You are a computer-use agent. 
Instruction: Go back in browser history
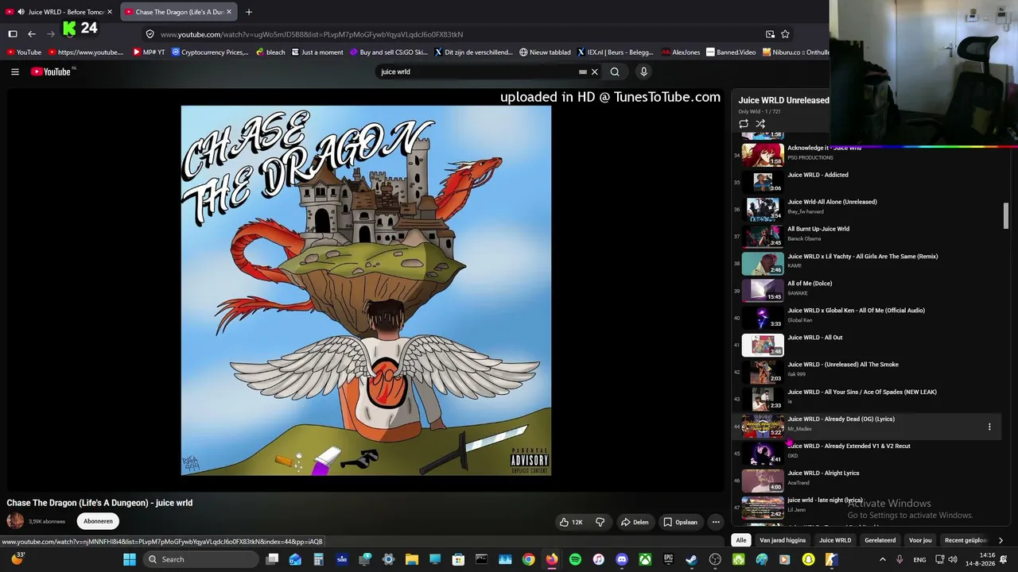(x=32, y=34)
